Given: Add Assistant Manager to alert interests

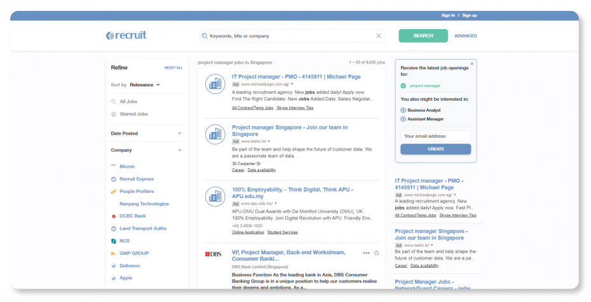Looking at the screenshot, I should [x=403, y=119].
